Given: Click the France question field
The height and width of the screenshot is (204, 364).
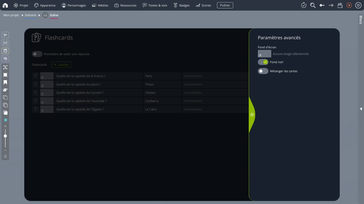Looking at the screenshot, I should [98, 76].
